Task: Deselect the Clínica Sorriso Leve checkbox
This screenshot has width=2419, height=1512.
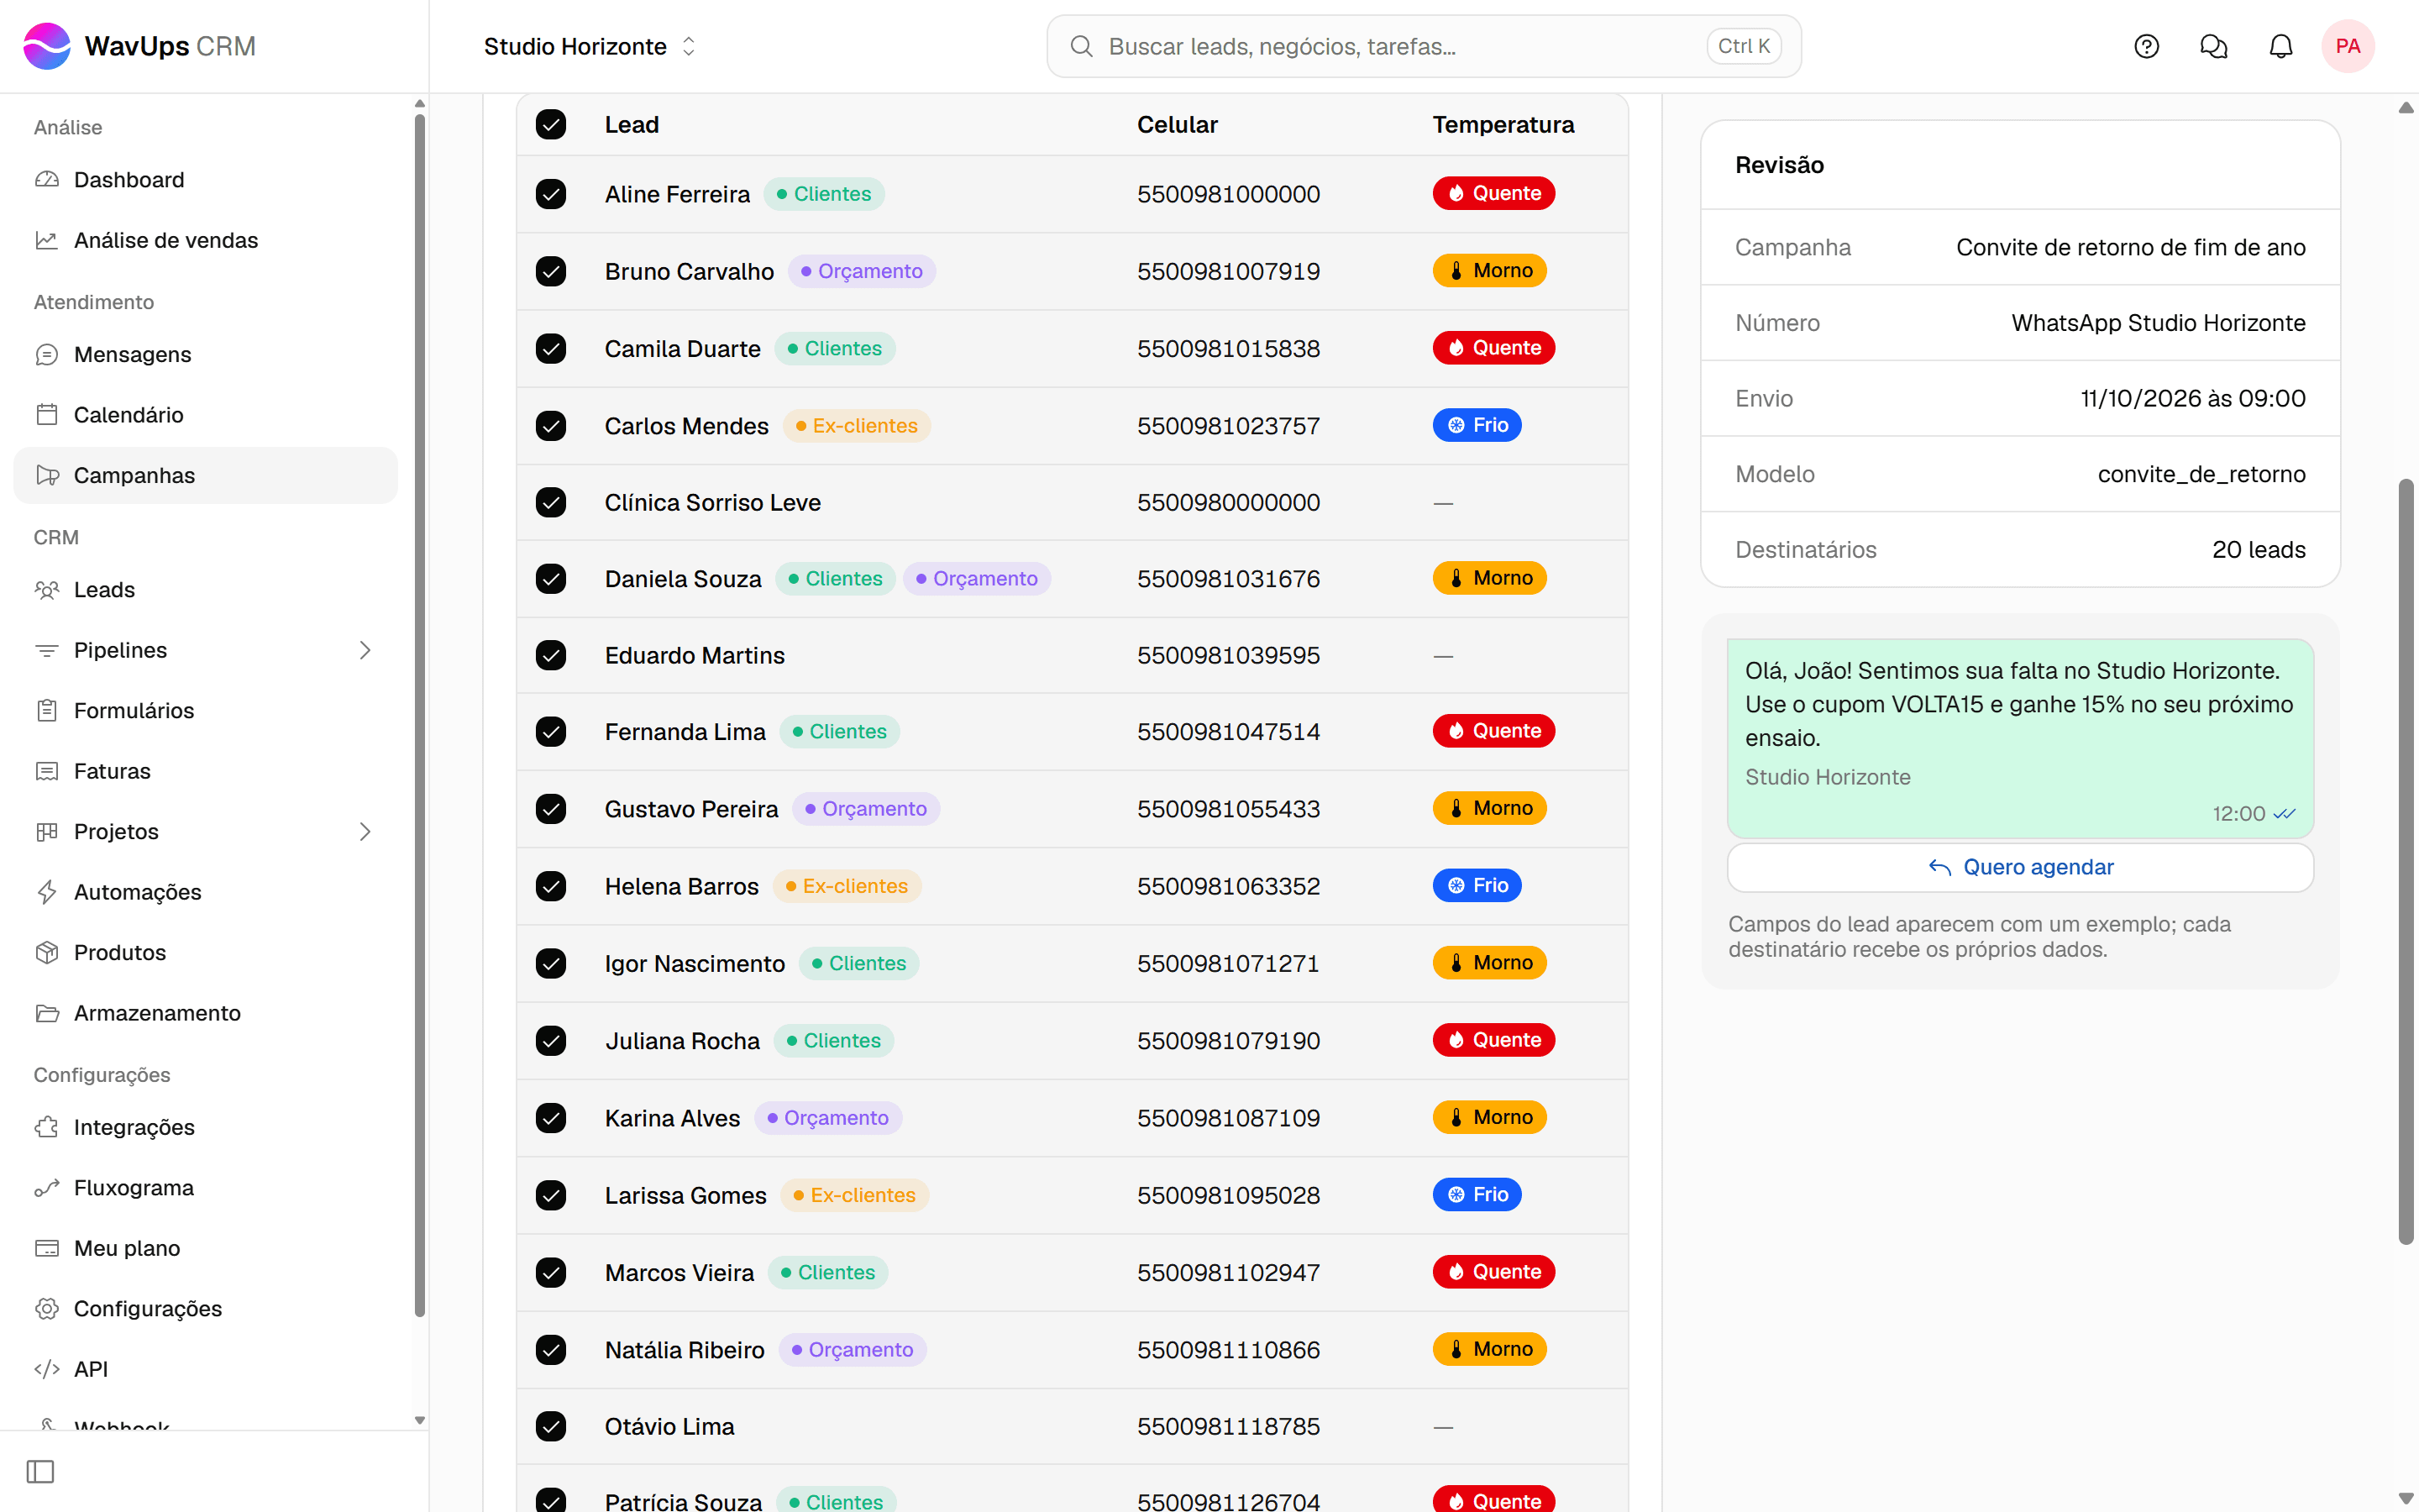Action: [551, 502]
